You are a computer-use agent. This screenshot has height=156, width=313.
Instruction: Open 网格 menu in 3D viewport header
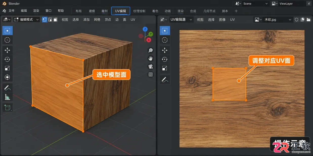97,20
